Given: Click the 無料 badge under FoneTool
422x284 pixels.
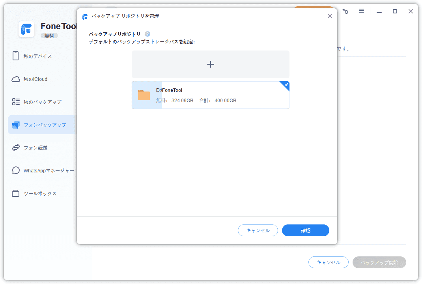Looking at the screenshot, I should pyautogui.click(x=49, y=35).
